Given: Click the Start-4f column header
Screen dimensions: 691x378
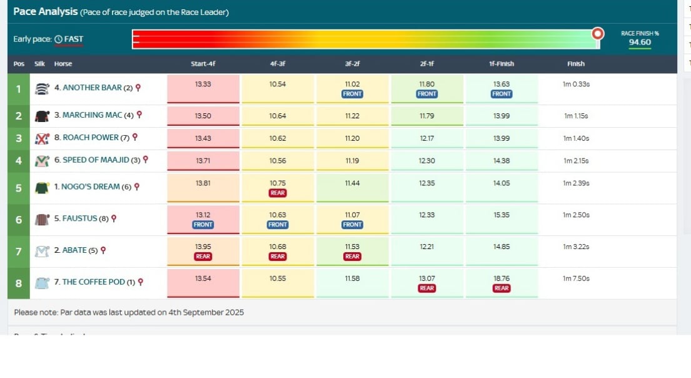Looking at the screenshot, I should [x=203, y=64].
